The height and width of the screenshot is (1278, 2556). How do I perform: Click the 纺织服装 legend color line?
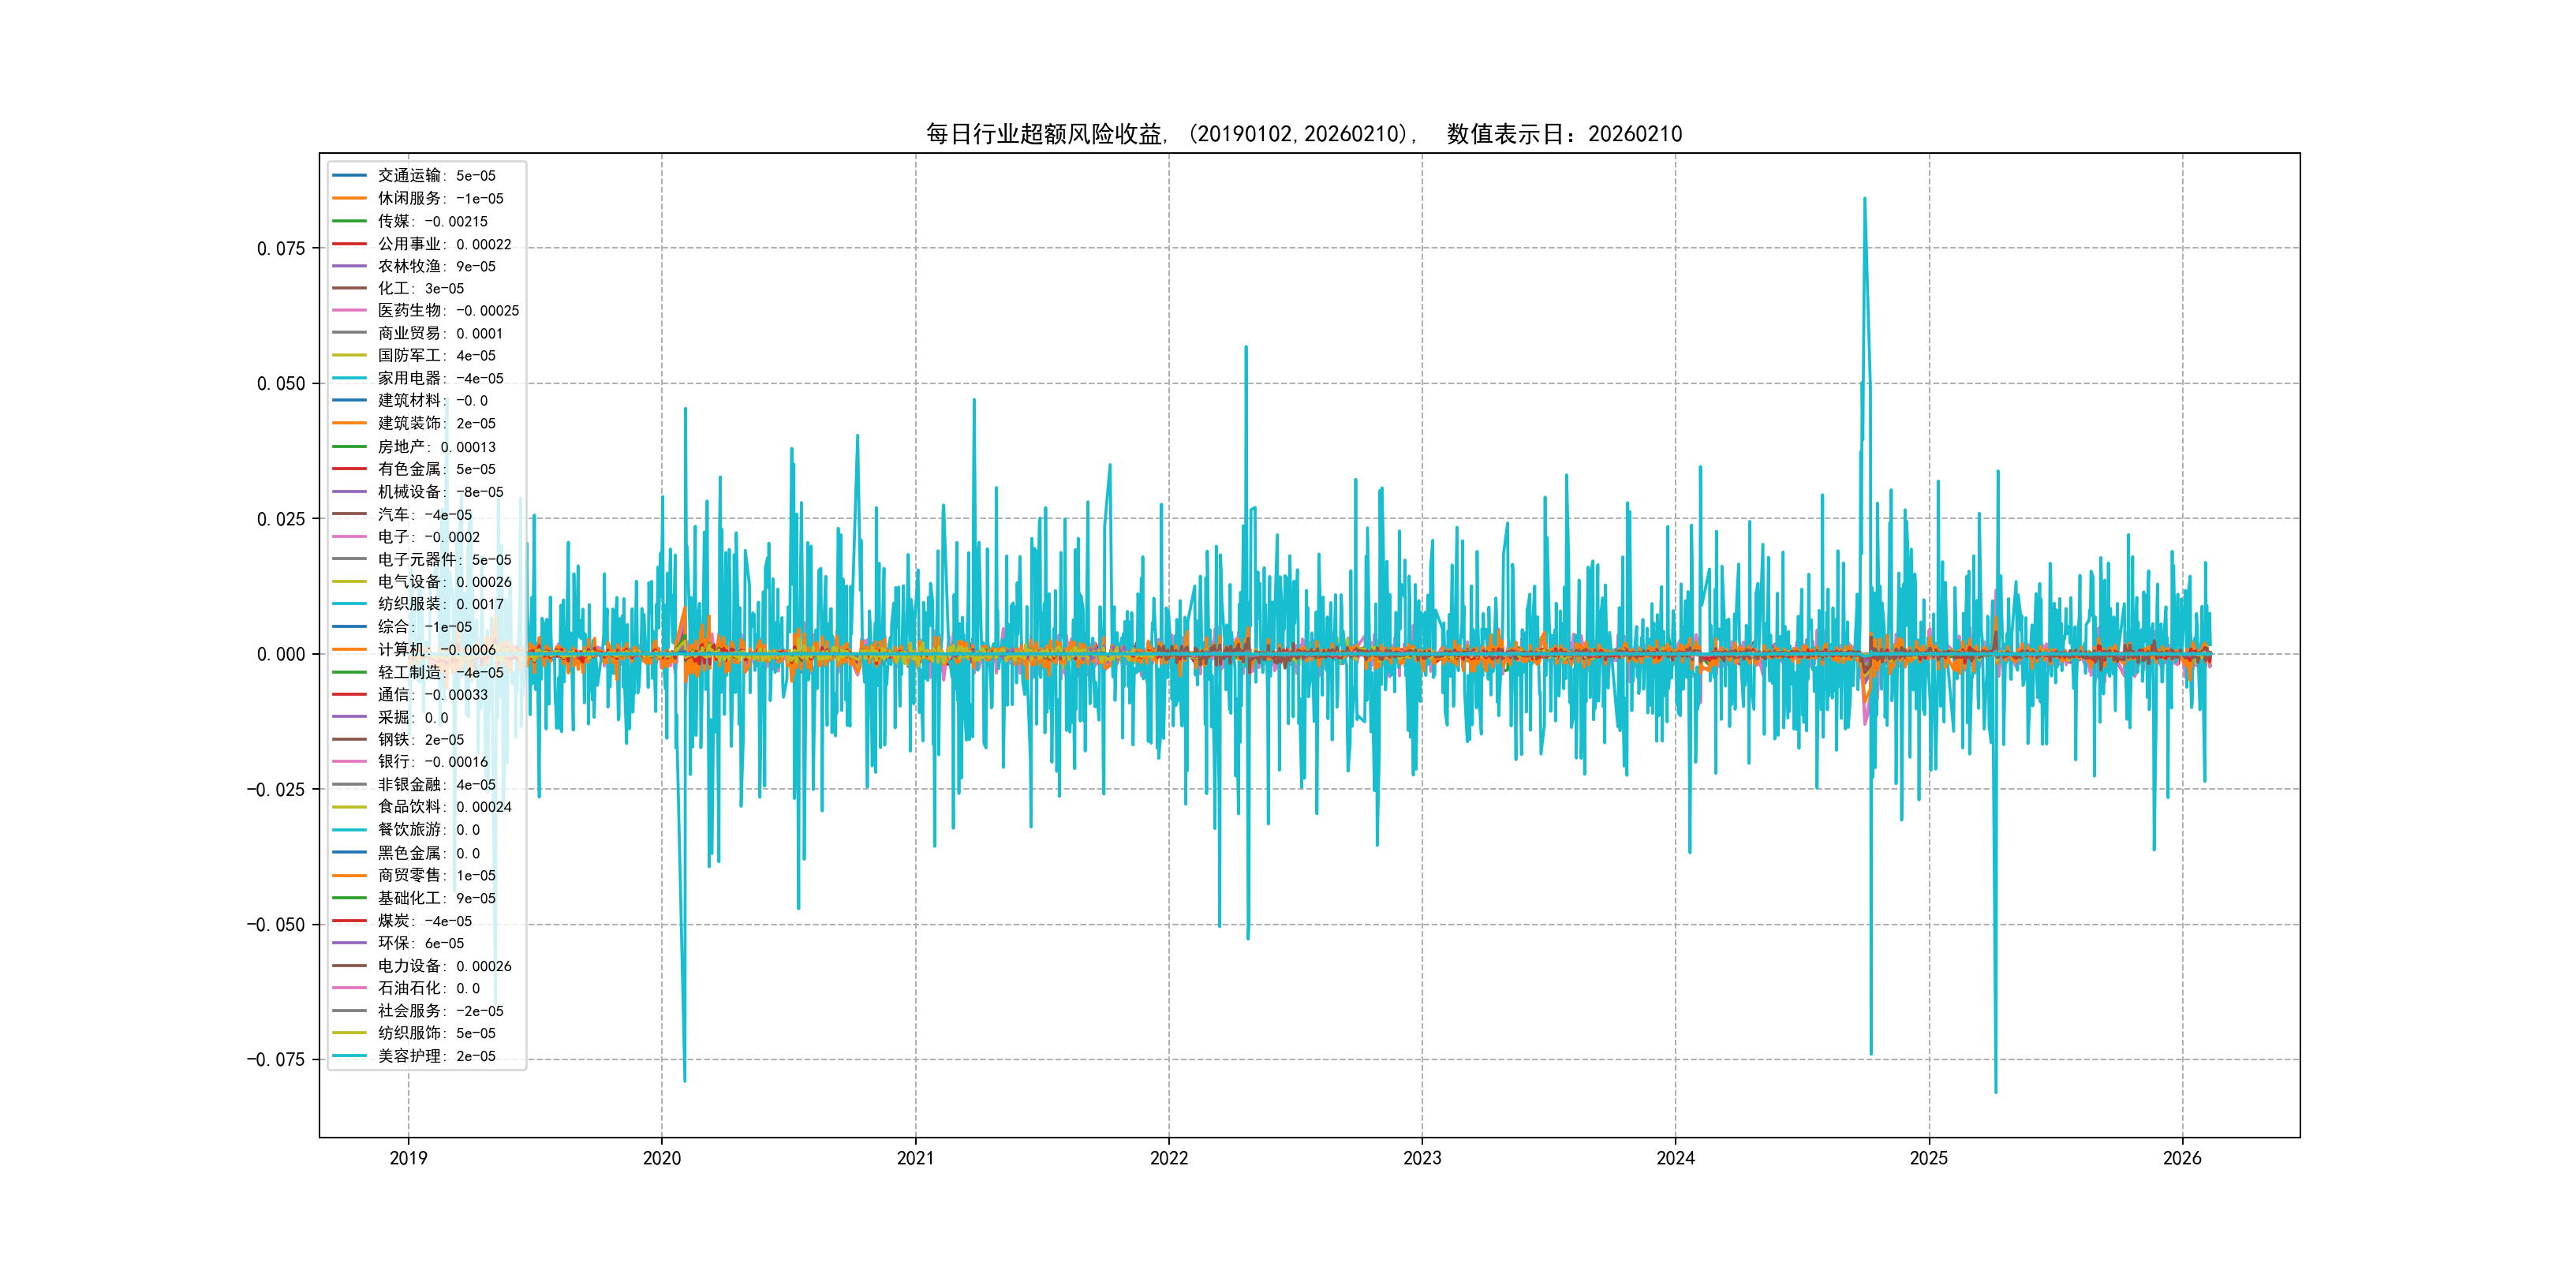pyautogui.click(x=349, y=604)
